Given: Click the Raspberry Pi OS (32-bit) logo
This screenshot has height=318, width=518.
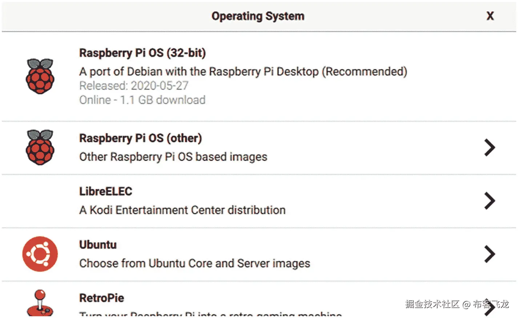Looking at the screenshot, I should tap(40, 76).
